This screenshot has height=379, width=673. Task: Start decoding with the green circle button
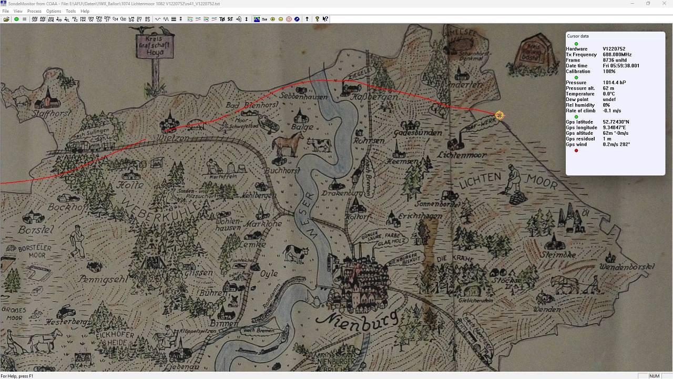[x=16, y=19]
